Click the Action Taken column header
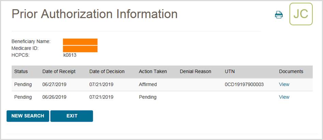Image resolution: width=323 pixels, height=140 pixels. [153, 72]
